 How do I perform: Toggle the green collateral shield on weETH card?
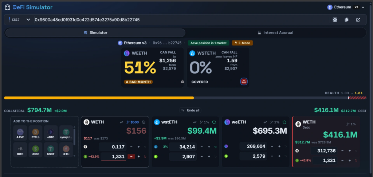(284, 122)
